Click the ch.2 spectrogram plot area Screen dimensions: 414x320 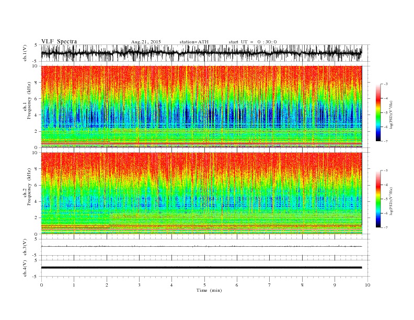pyautogui.click(x=201, y=193)
